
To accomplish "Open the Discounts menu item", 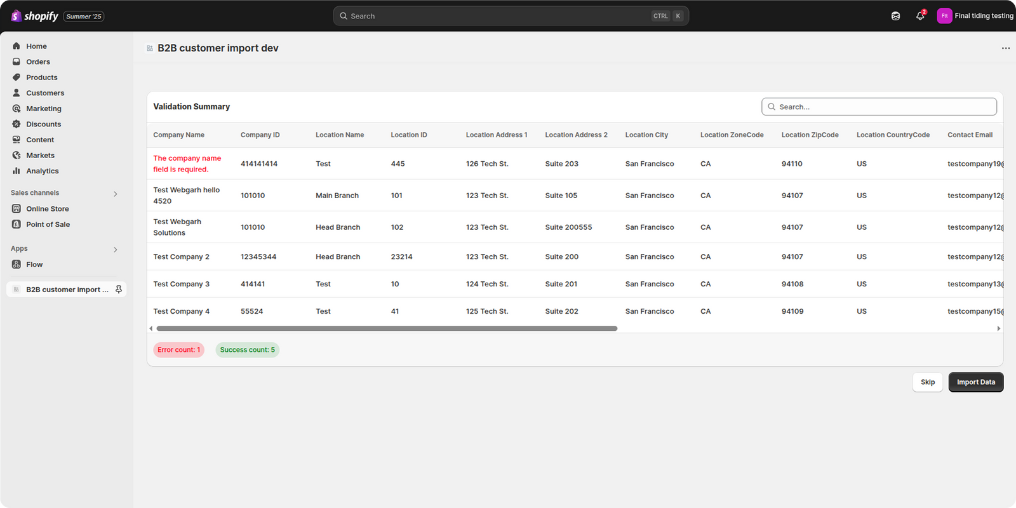I will pos(43,124).
